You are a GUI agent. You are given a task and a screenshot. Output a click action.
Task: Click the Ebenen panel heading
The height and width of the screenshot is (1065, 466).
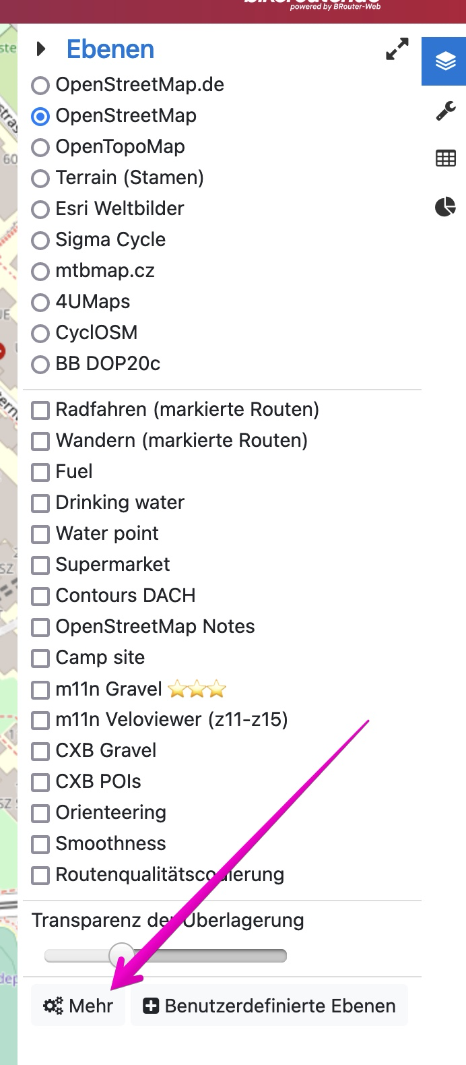click(x=110, y=49)
